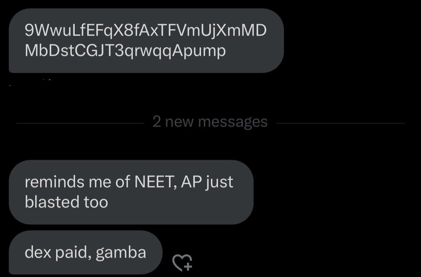Click the '9WwuLfEFqX8fAxTFVmUjXmMD' address line

pyautogui.click(x=145, y=30)
